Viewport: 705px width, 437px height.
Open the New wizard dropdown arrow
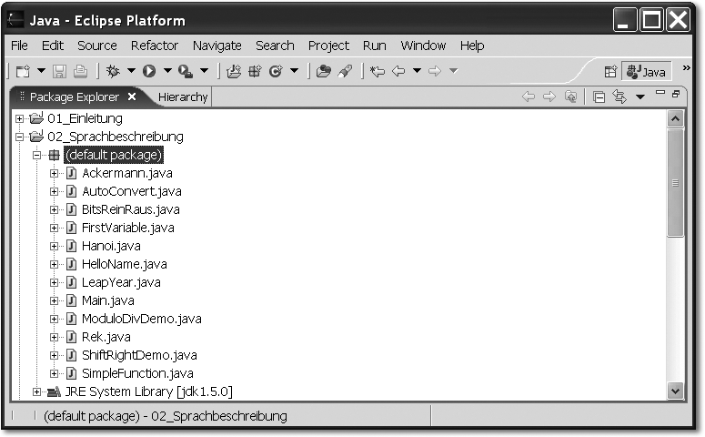pos(41,71)
